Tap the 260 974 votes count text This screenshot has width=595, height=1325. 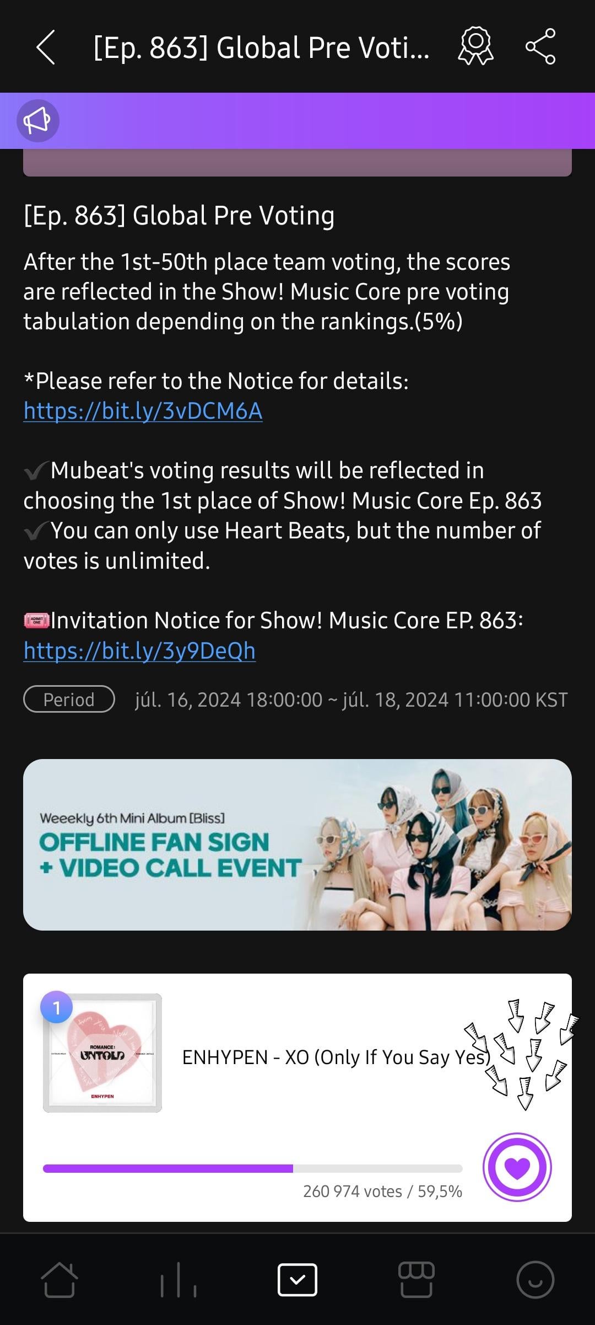(353, 1192)
